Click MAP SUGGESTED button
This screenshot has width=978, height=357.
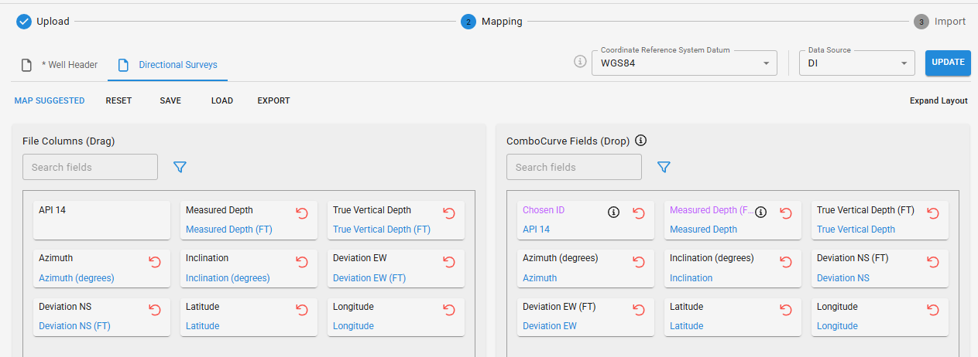tap(50, 100)
